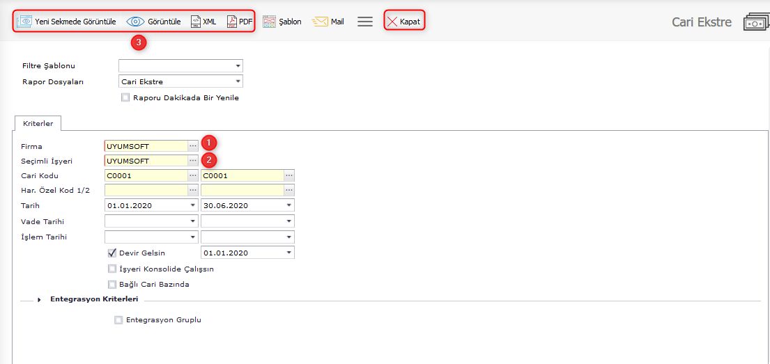Open lookup for Seçimli İşyeri field
This screenshot has height=364, width=770.
pyautogui.click(x=193, y=161)
